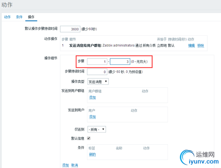The width and height of the screenshot is (221, 168).
Task: Click the 名称 column header in 条件
Action: pyautogui.click(x=119, y=148)
